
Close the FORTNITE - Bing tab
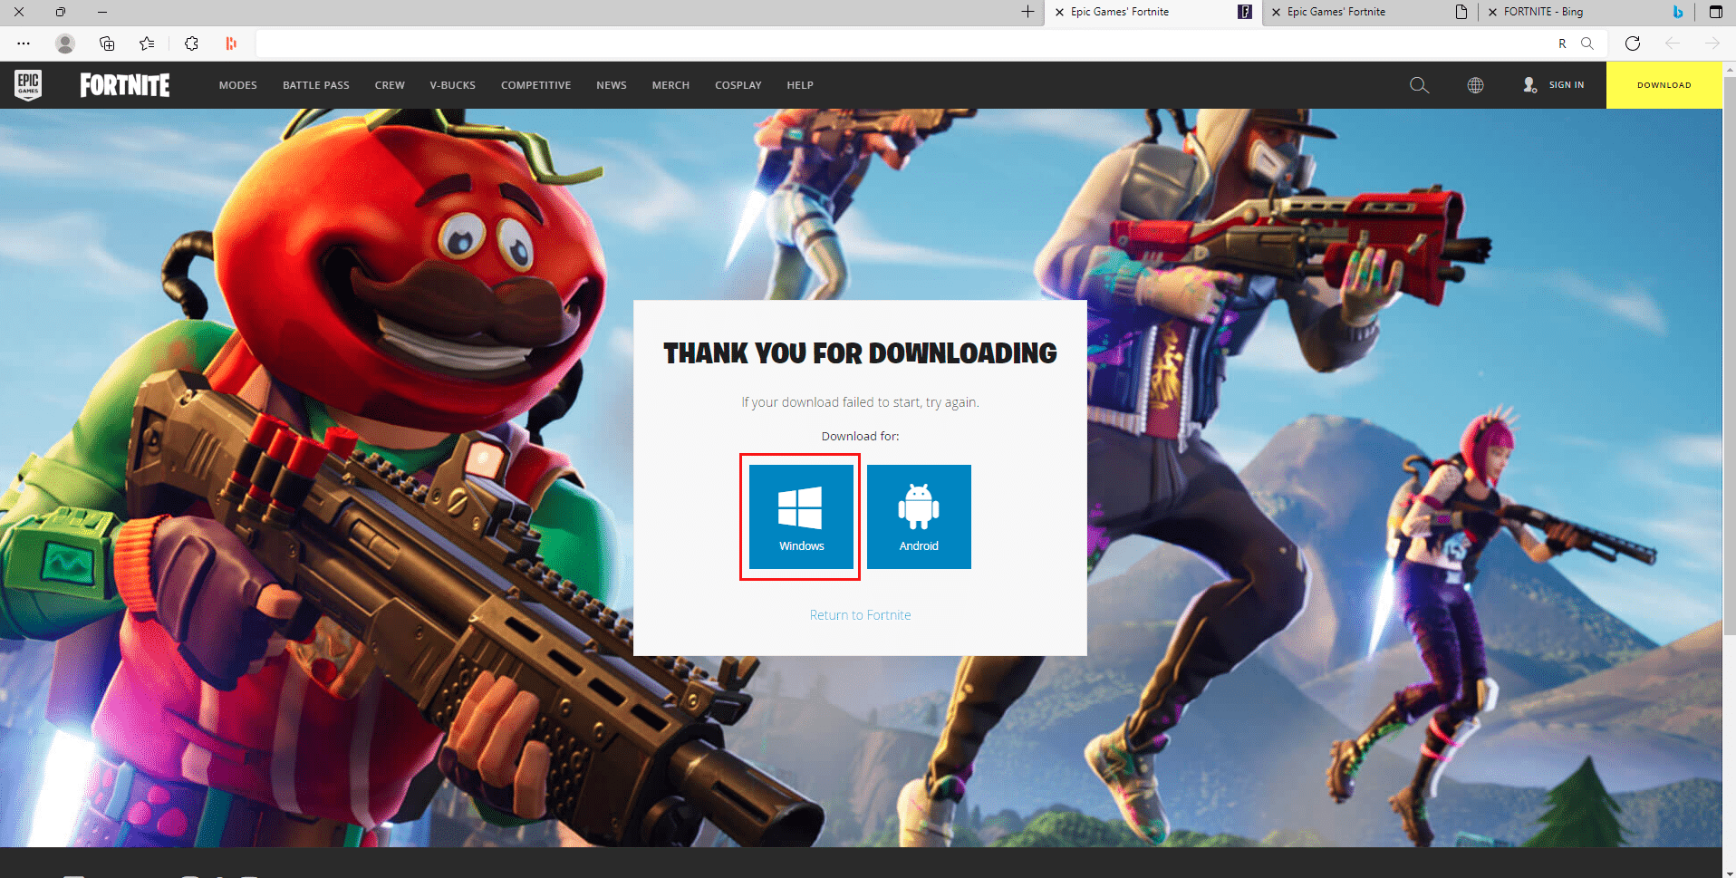[x=1492, y=12]
